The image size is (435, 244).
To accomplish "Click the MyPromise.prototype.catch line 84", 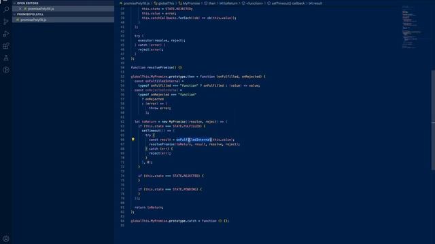I will [179, 221].
